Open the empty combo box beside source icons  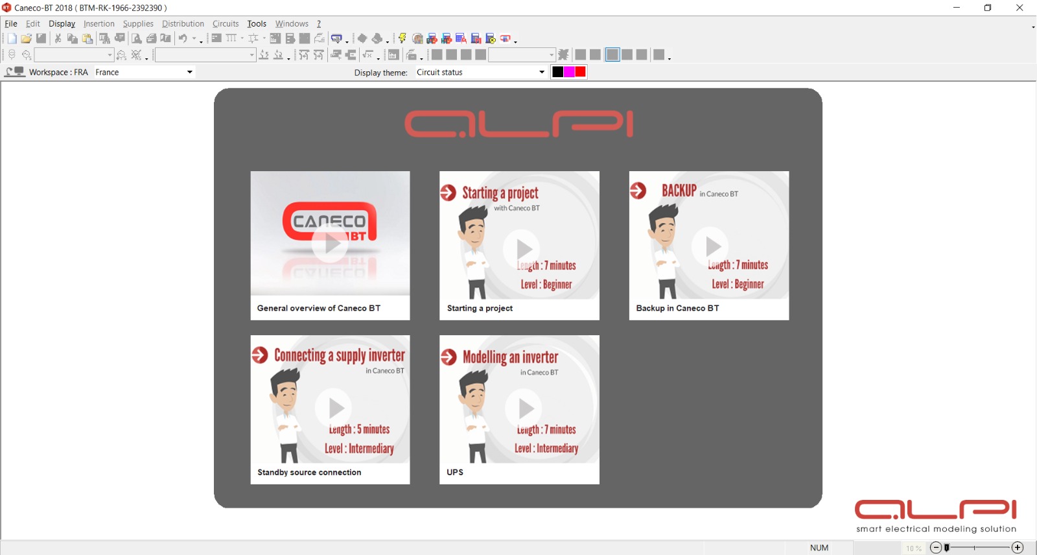click(x=75, y=55)
